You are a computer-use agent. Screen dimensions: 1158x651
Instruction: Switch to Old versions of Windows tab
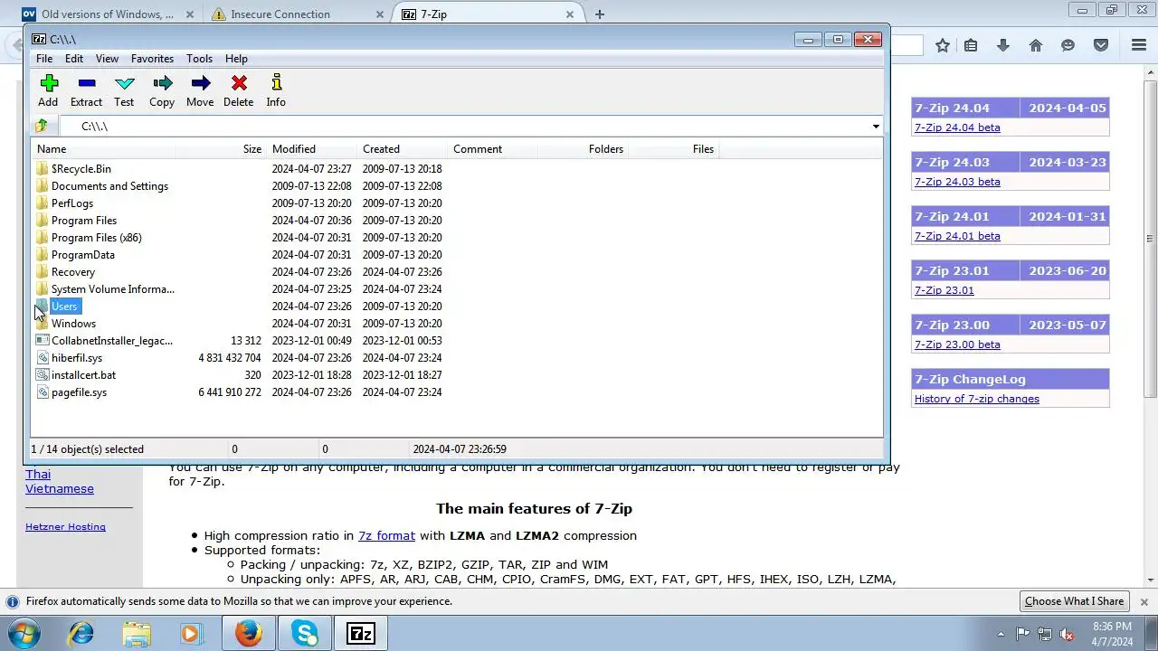108,14
